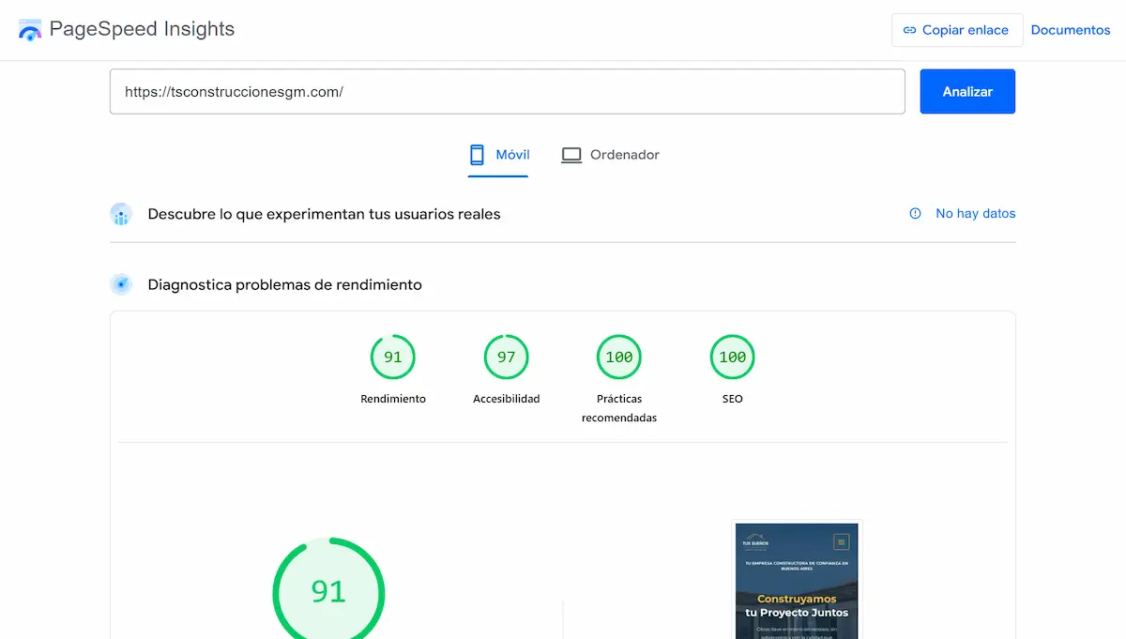1126x639 pixels.
Task: Click the link icon inside Copiar enlace button
Action: pos(908,30)
